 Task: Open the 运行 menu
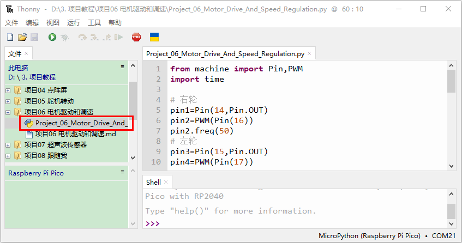pyautogui.click(x=74, y=23)
